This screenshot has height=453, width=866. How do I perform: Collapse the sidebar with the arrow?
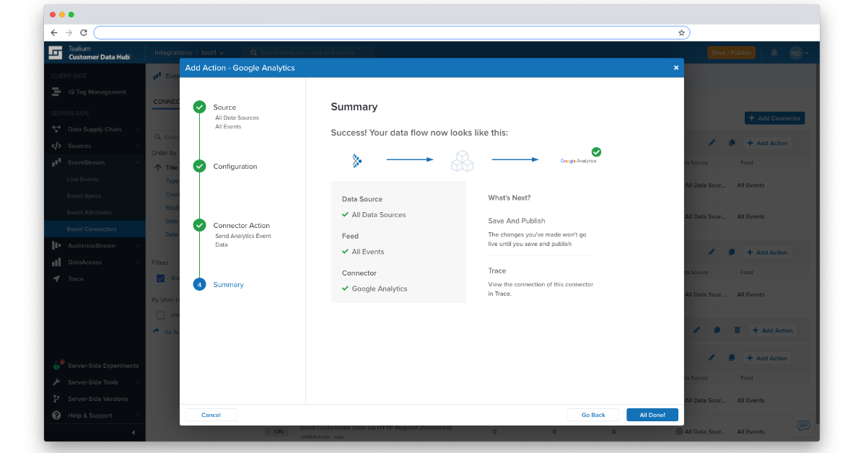(x=133, y=432)
